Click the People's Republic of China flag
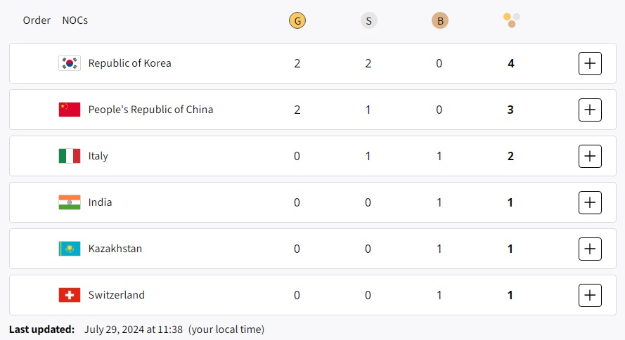The image size is (625, 340). tap(70, 110)
